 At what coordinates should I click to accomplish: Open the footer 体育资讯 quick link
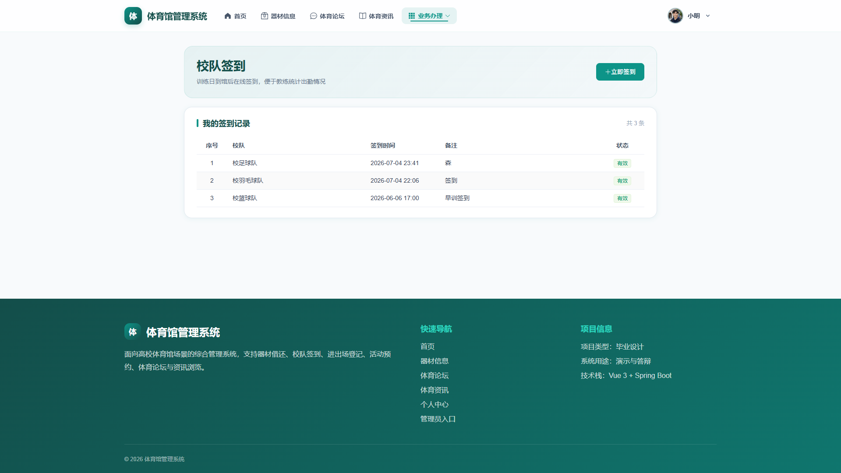pyautogui.click(x=435, y=390)
